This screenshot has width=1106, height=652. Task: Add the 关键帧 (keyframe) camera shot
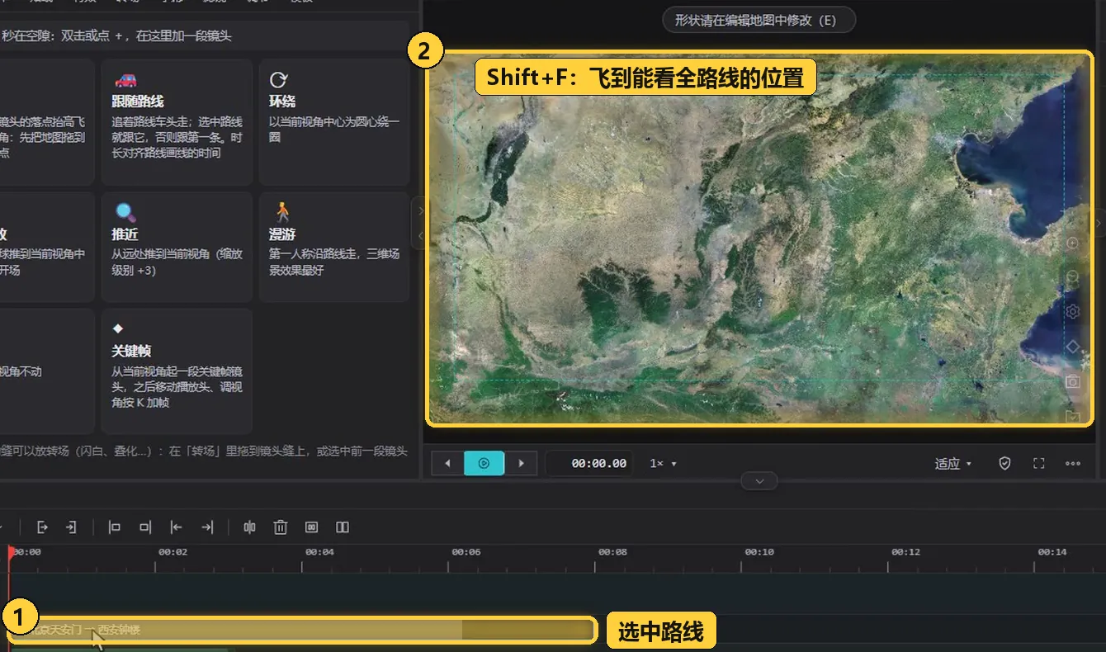tap(177, 371)
